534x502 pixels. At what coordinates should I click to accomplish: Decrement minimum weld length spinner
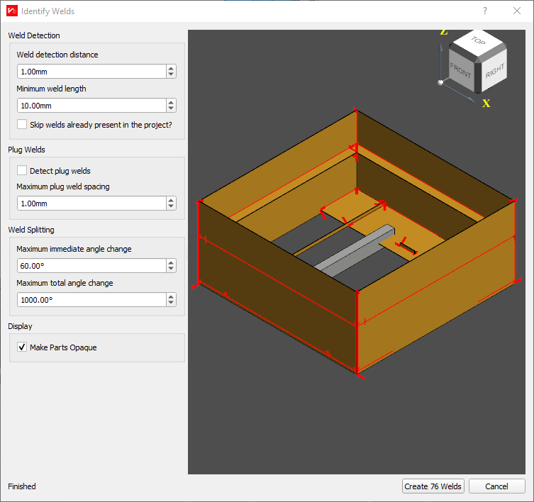point(171,109)
